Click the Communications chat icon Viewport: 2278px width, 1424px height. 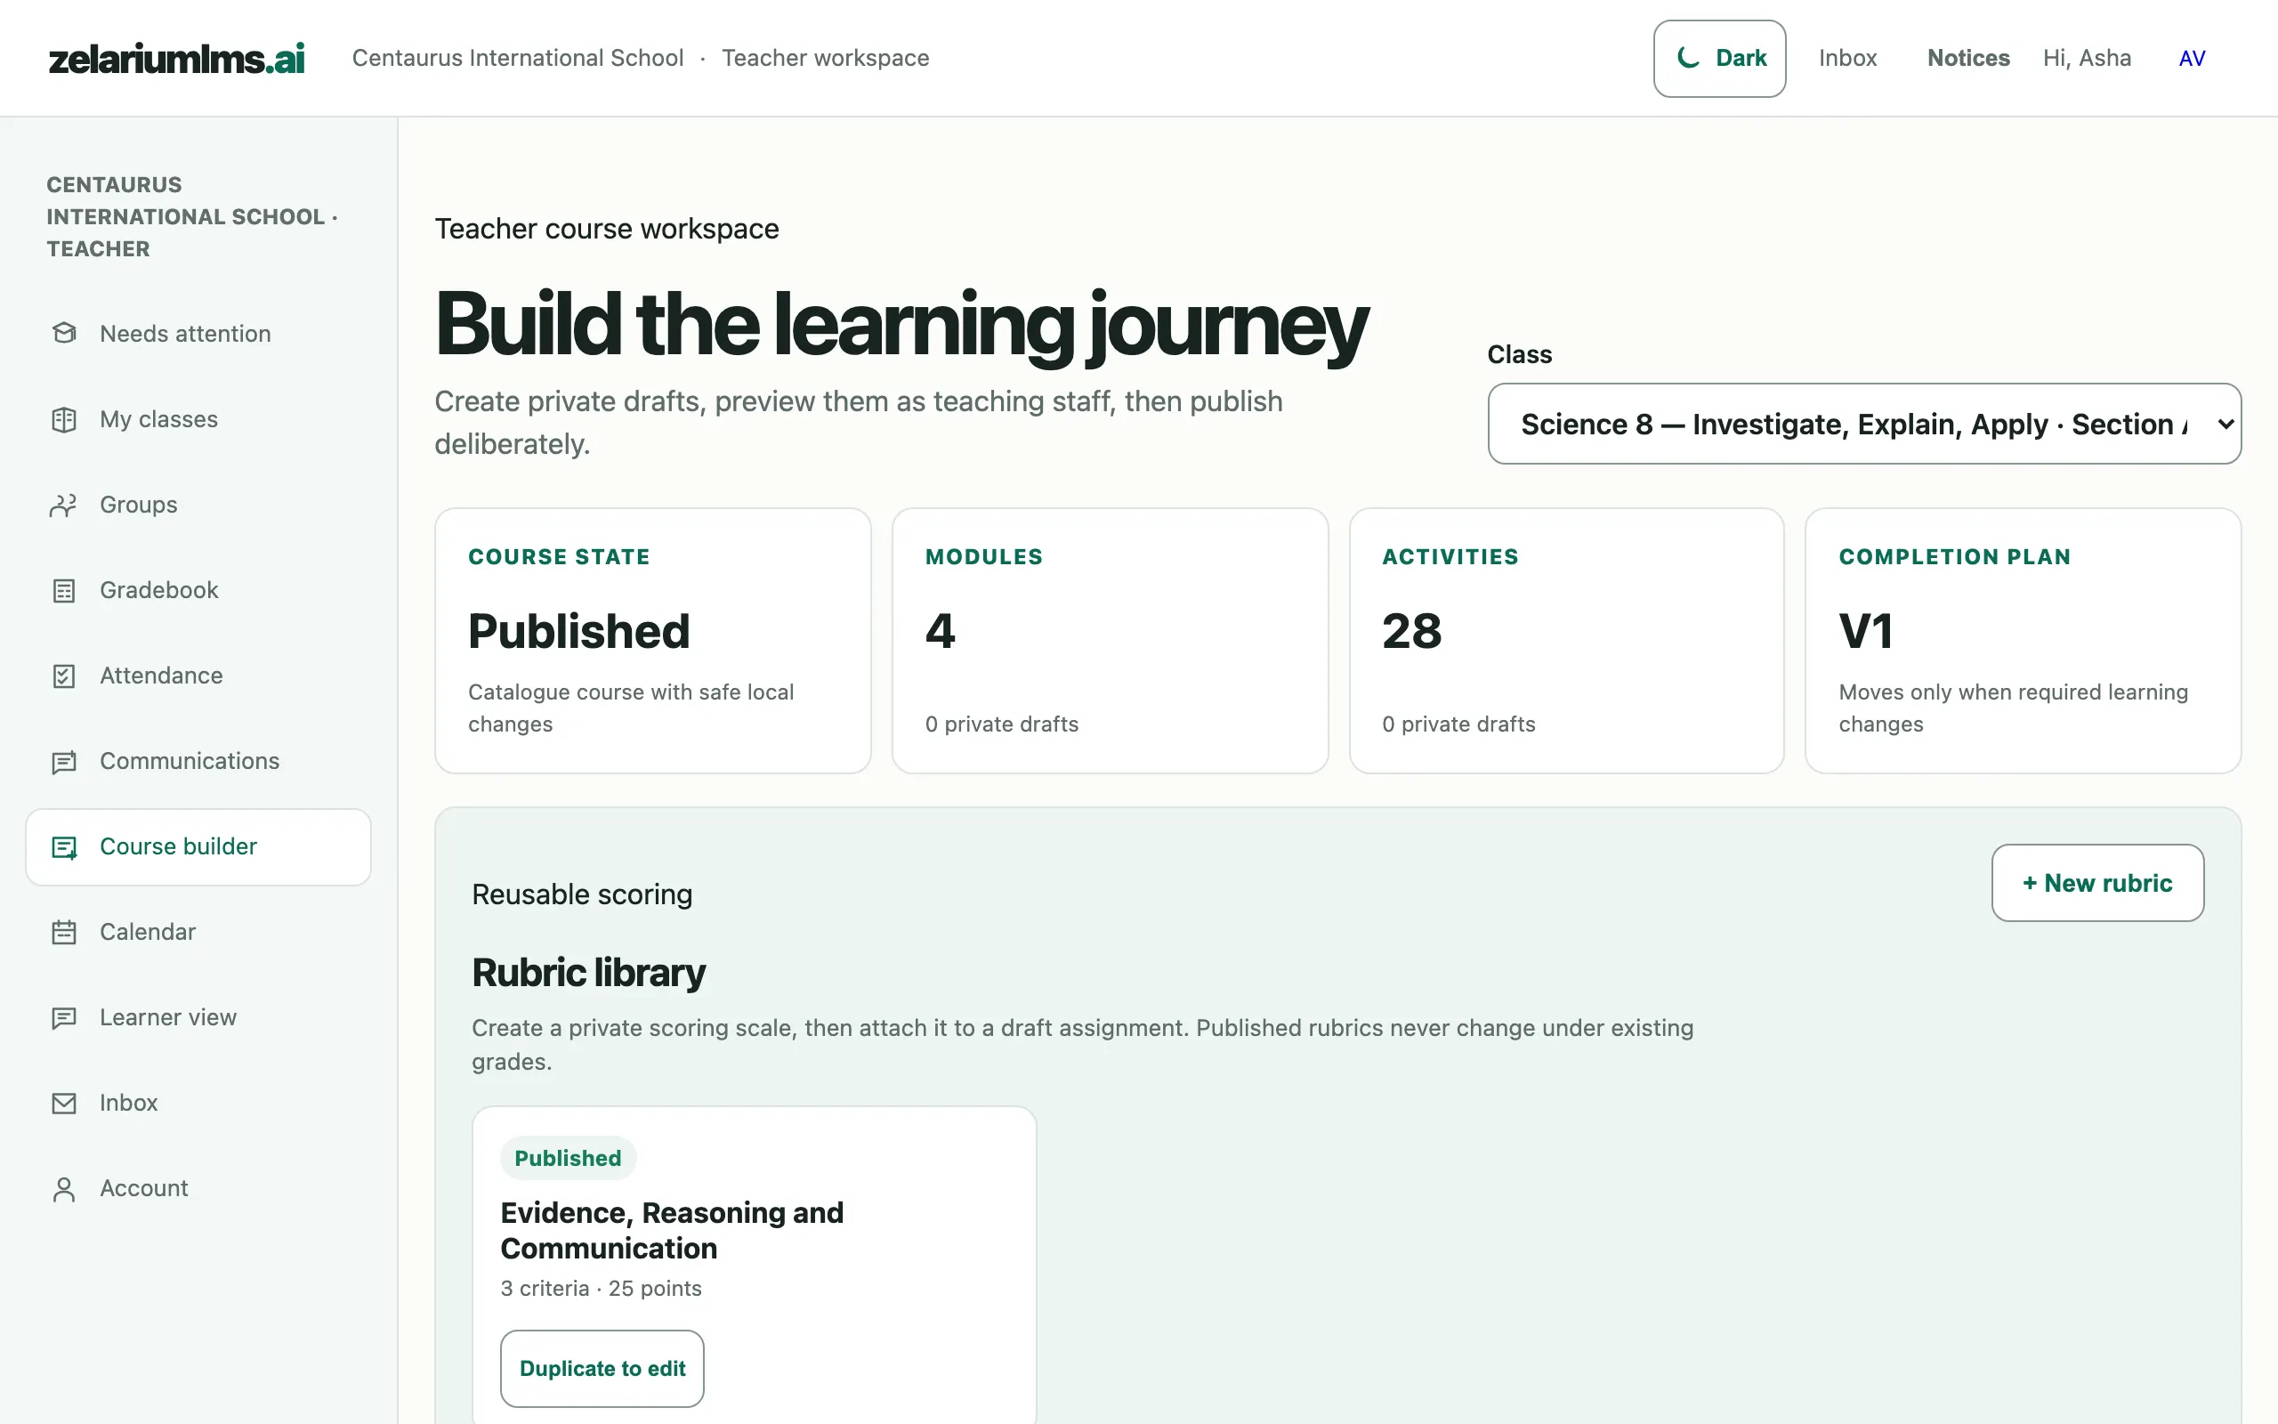pos(64,761)
